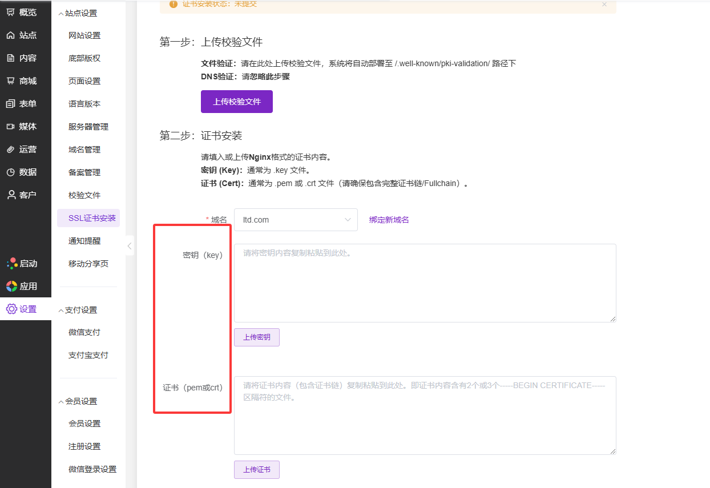Select SSL证书安装 menu item
The width and height of the screenshot is (710, 488).
coord(88,218)
